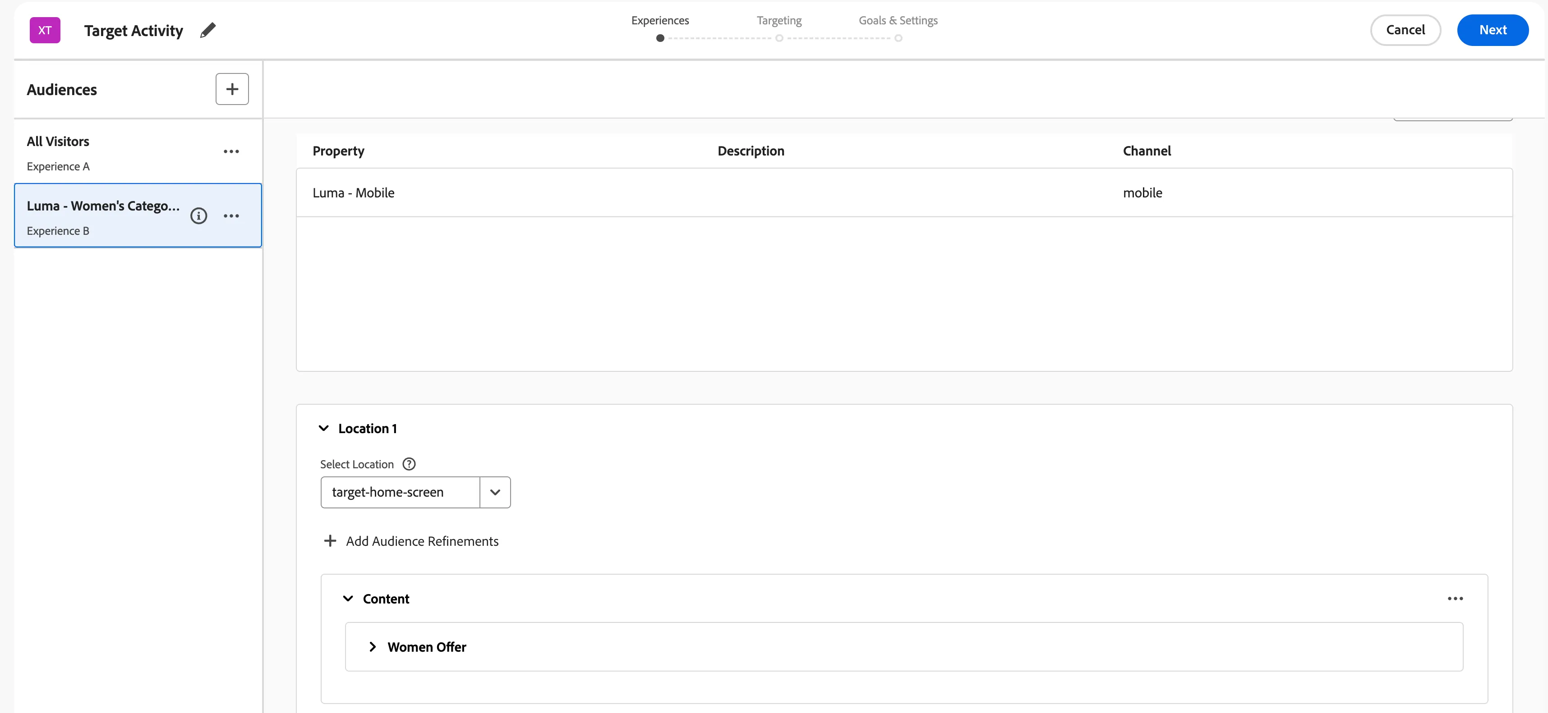
Task: Open the Content section more options menu
Action: (1455, 598)
